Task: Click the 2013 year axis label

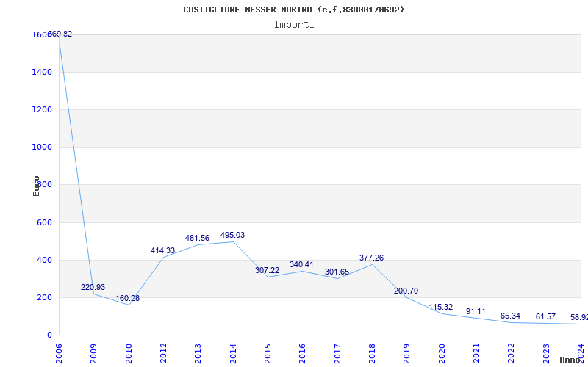Action: (x=198, y=354)
